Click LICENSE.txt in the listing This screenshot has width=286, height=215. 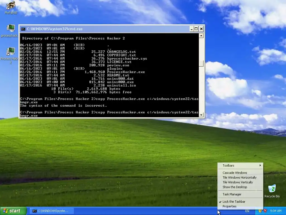point(119,62)
